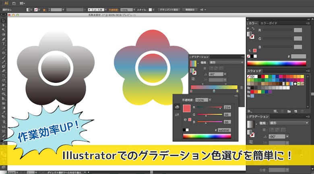Image resolution: width=314 pixels, height=174 pixels.
Task: Open the 種類 dropdown in floating gradient panel
Action: point(227,63)
